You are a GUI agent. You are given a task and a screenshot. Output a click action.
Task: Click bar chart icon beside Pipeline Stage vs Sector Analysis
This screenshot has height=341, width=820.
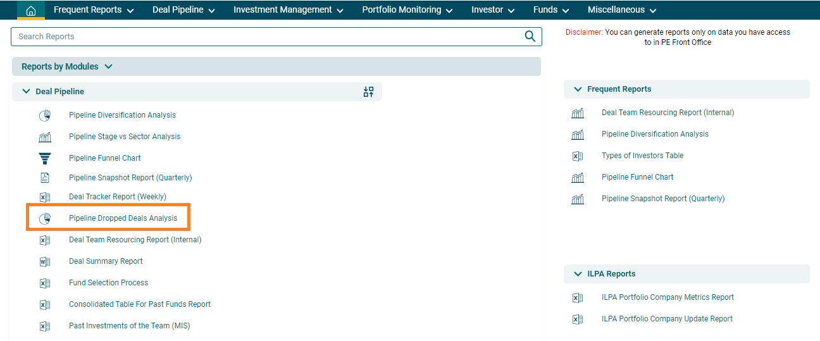pyautogui.click(x=45, y=137)
